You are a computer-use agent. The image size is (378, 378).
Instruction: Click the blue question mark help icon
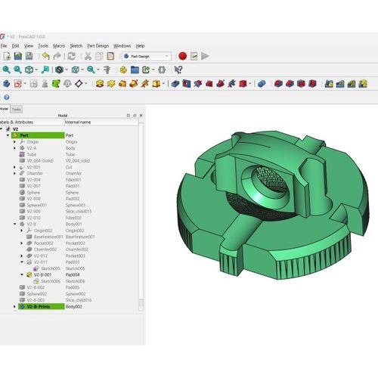coord(7,98)
